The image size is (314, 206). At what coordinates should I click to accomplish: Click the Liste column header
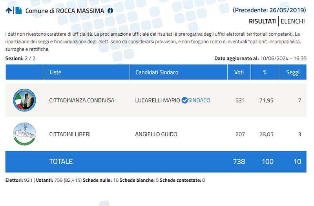tap(55, 72)
